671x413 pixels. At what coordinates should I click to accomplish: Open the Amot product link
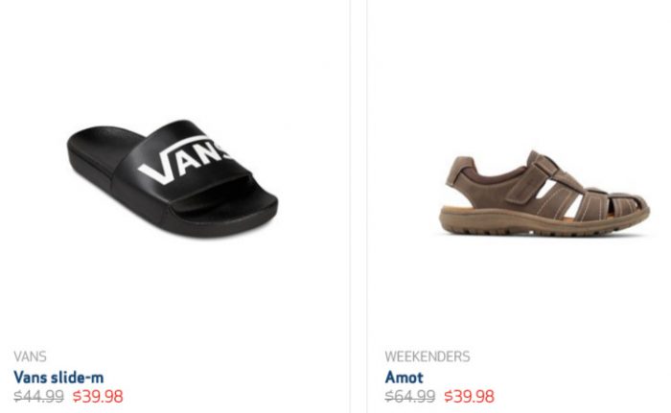coord(404,378)
